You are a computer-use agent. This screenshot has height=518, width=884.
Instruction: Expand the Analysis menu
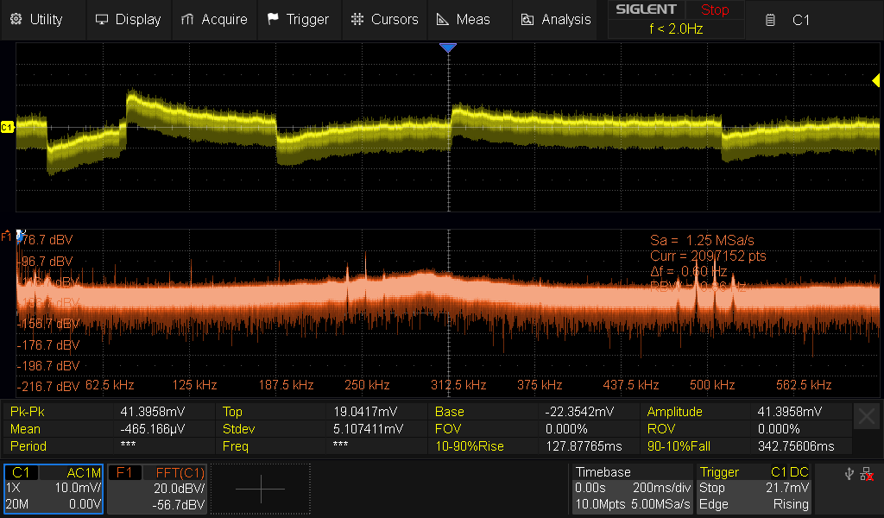556,19
